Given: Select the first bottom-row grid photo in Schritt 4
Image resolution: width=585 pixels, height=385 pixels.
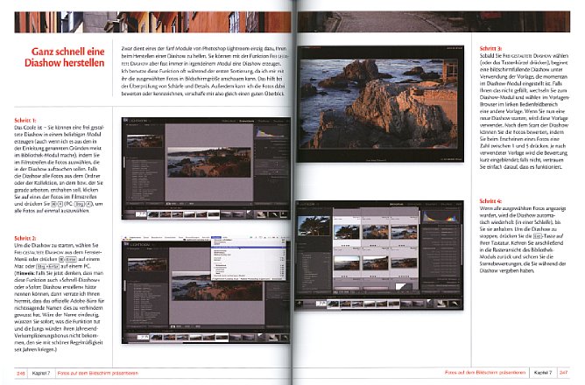Looking at the screenshot, I should [x=347, y=262].
